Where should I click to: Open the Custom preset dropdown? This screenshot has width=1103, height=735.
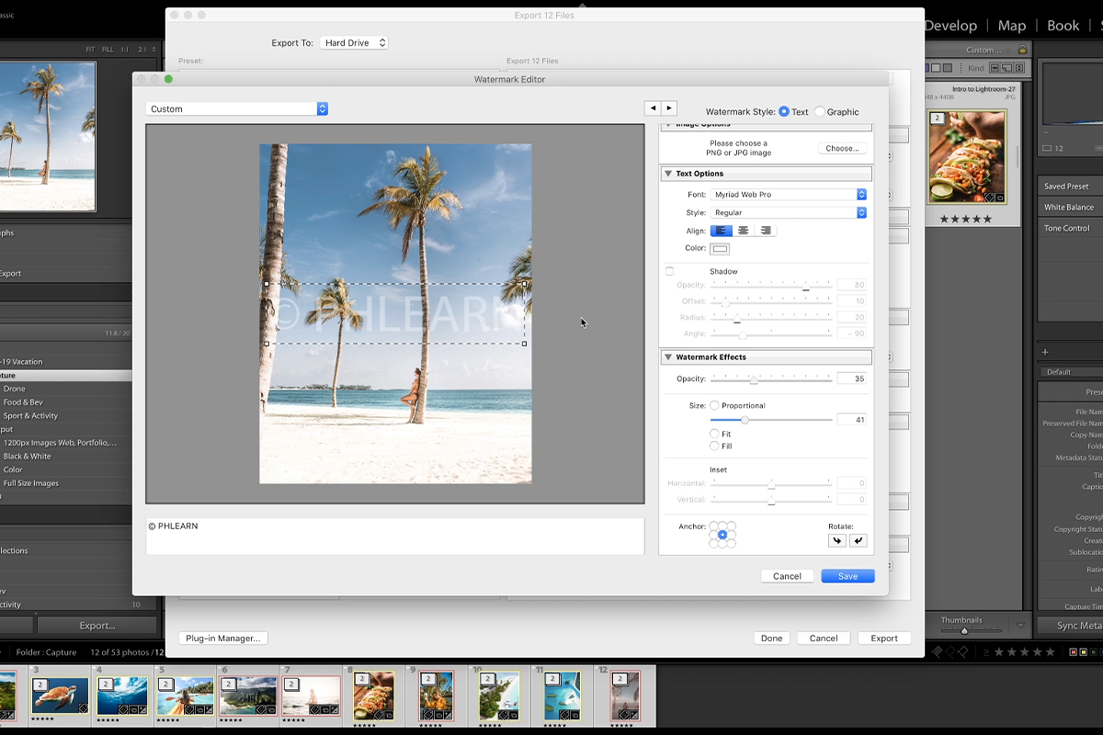click(236, 107)
